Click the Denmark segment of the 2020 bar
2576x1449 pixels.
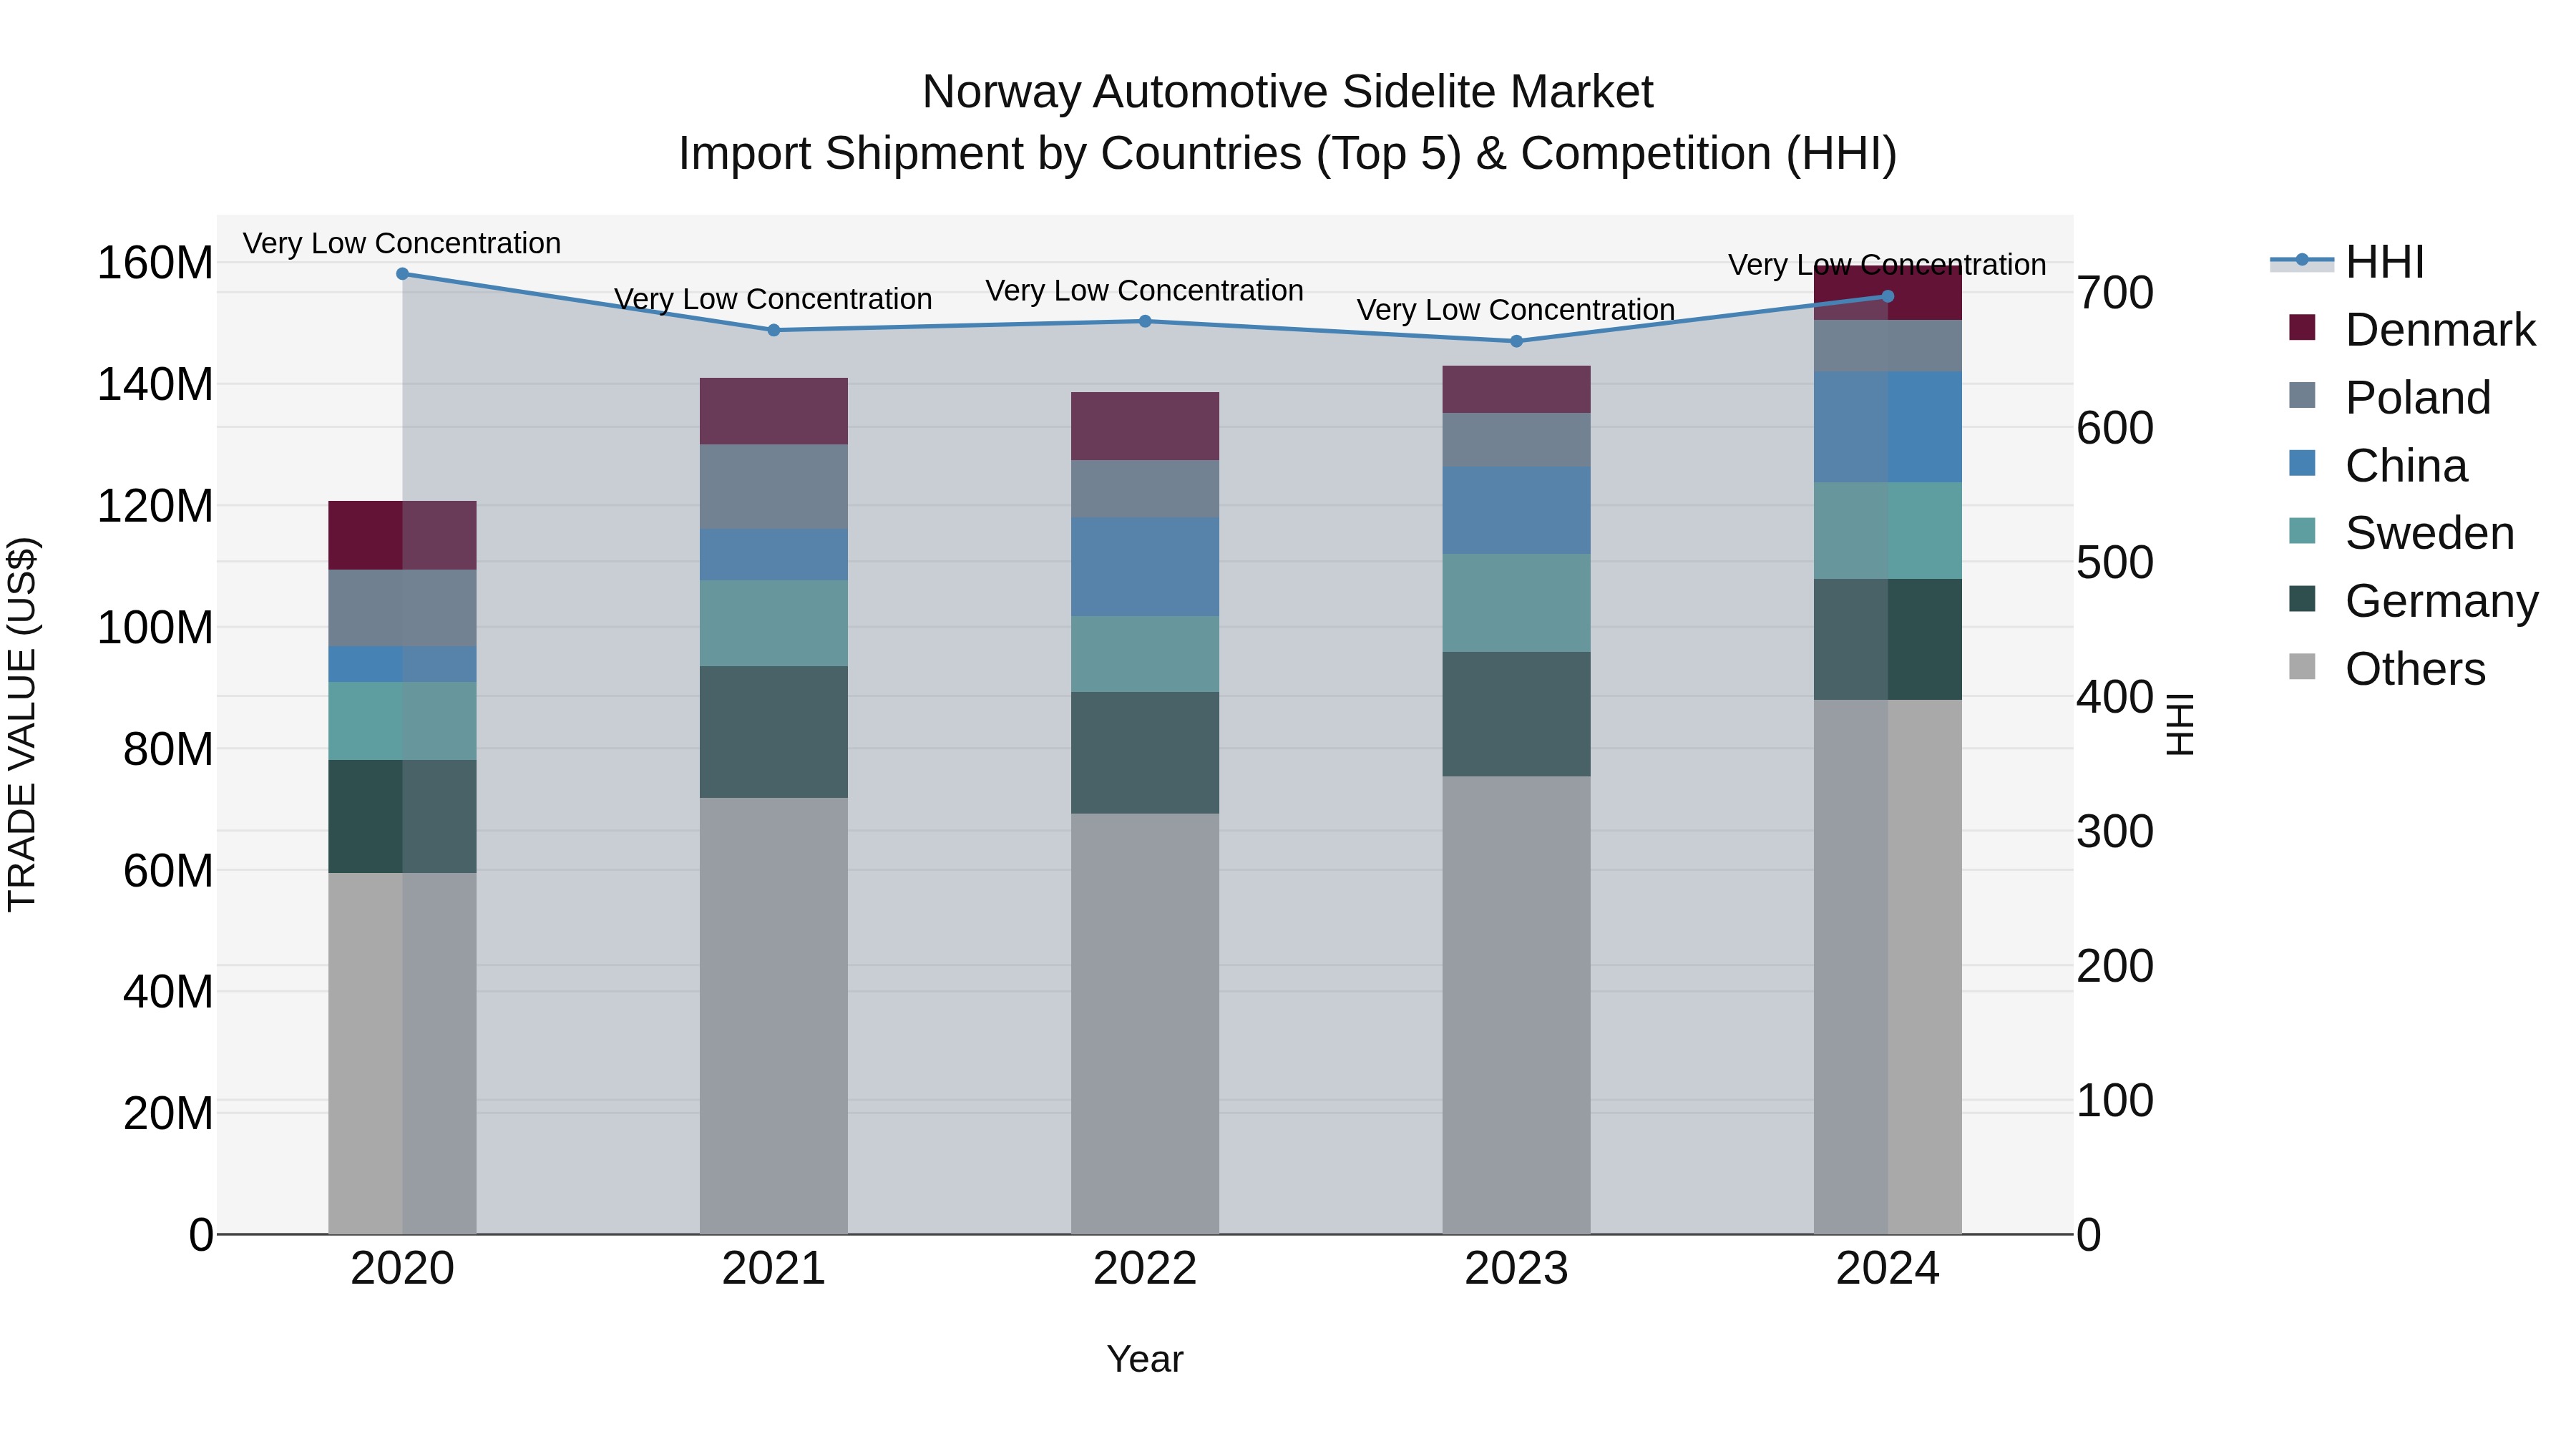click(x=403, y=535)
